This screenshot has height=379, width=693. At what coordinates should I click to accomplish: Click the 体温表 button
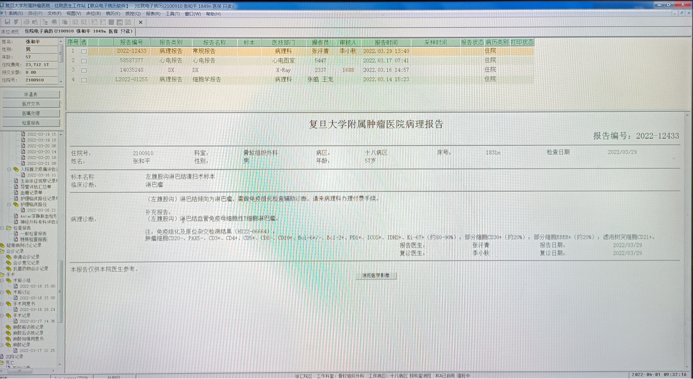pyautogui.click(x=31, y=94)
